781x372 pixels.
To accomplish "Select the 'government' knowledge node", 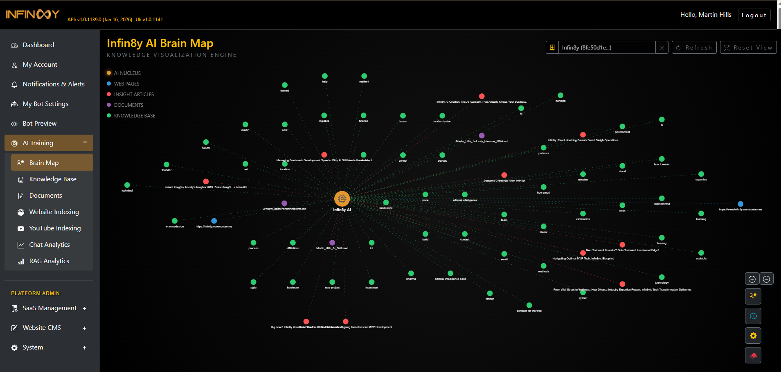I will (x=622, y=126).
